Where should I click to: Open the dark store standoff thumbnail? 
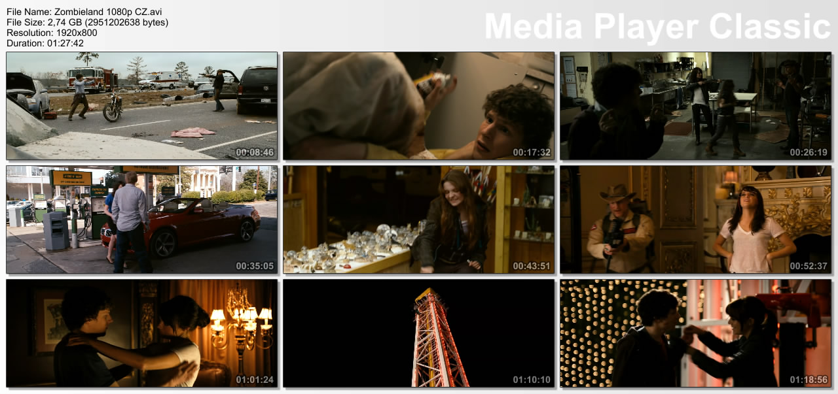click(x=695, y=106)
